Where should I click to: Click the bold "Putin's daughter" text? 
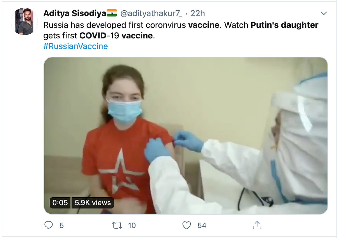pyautogui.click(x=284, y=25)
